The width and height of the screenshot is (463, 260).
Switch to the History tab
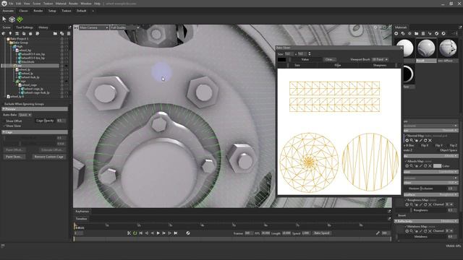click(43, 27)
